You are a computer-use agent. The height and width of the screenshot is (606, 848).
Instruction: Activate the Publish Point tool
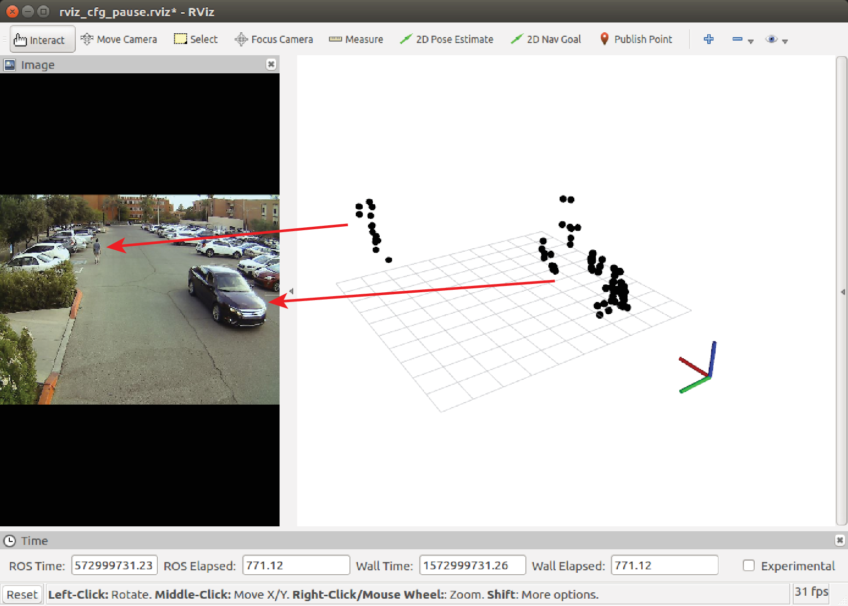pos(636,40)
